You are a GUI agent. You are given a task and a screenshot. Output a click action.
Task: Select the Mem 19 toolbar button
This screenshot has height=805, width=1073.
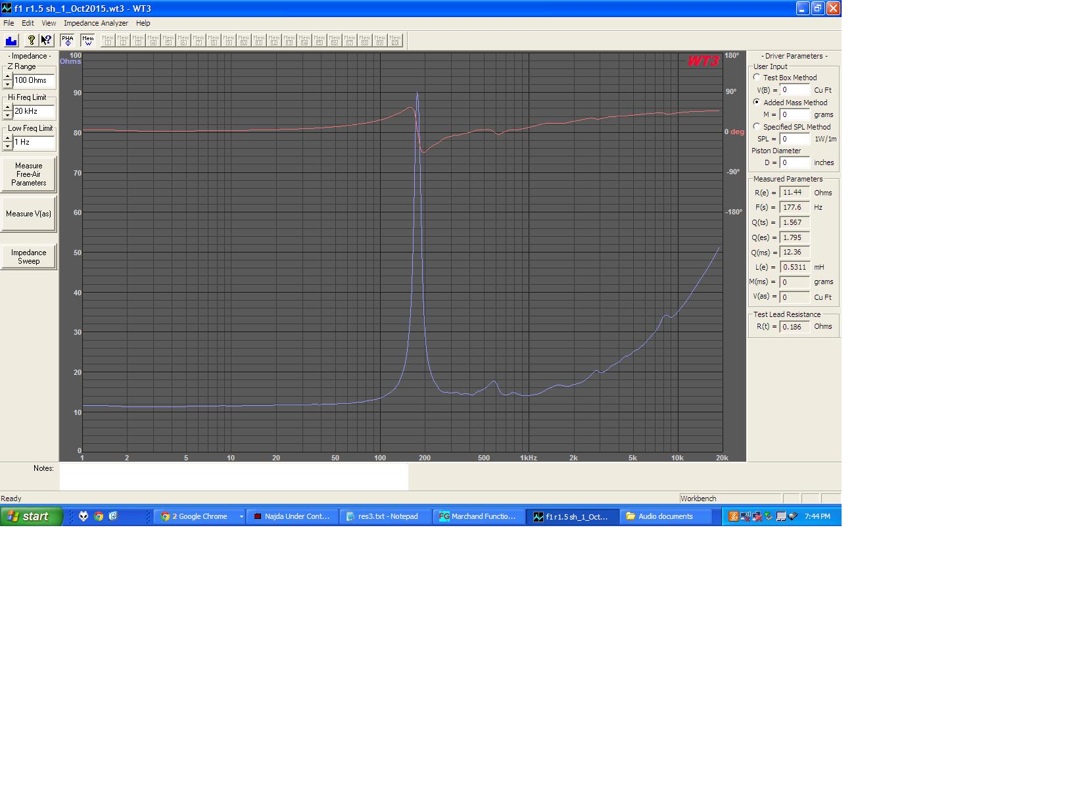click(x=380, y=40)
